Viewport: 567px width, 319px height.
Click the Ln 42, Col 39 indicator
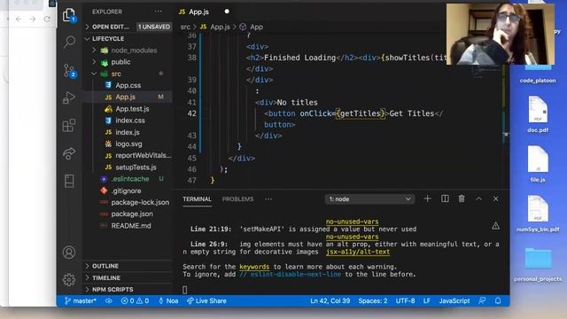pos(330,300)
